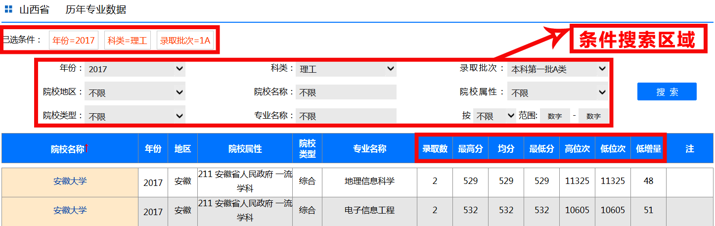Image resolution: width=715 pixels, height=226 pixels.
Task: Click the second 范围 number field
Action: click(593, 116)
